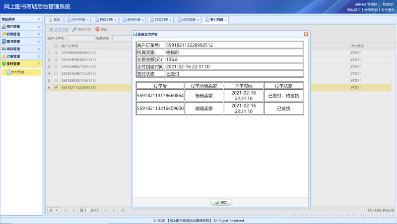
Task: Close the 订单列表 tab
Action: (170, 20)
